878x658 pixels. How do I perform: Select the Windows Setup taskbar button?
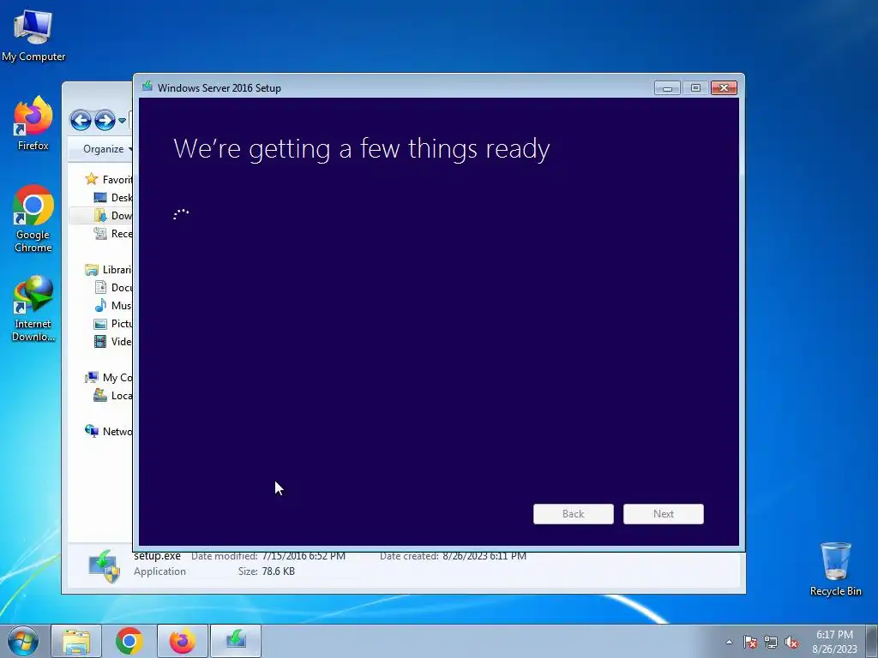point(236,641)
